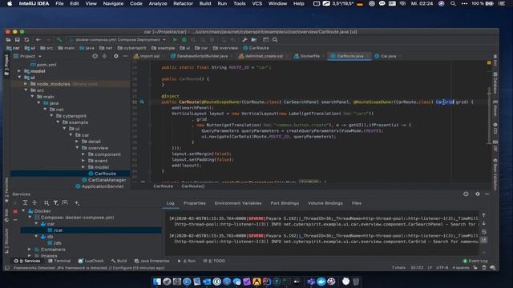
Task: Start debugging with the green bug icon
Action: pos(184,40)
